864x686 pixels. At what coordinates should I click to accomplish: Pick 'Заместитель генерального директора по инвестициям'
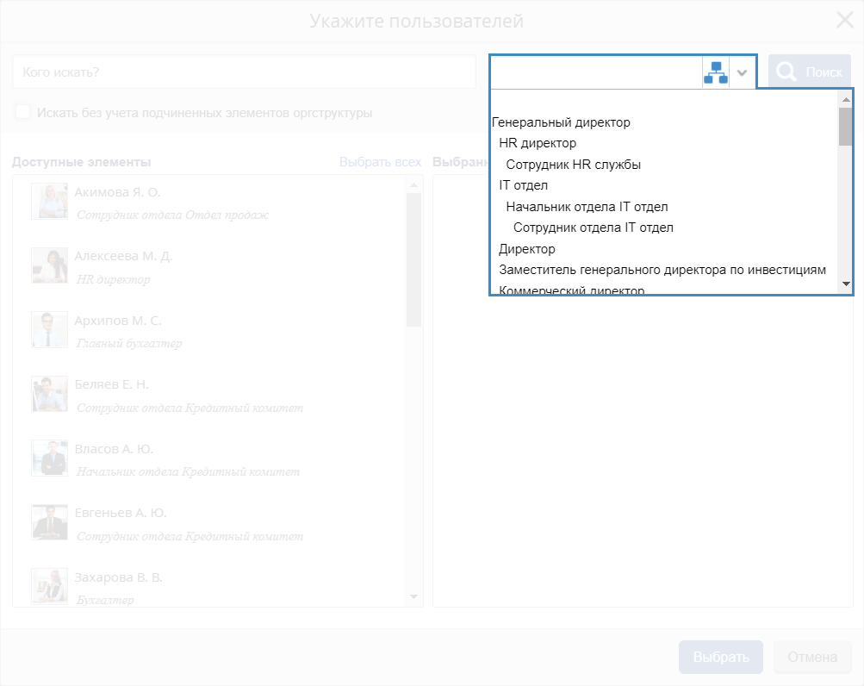[662, 271]
